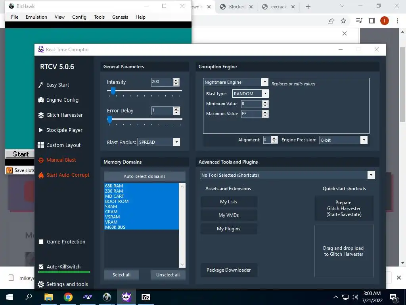
Task: Open Chrome from taskbar
Action: tap(68, 297)
